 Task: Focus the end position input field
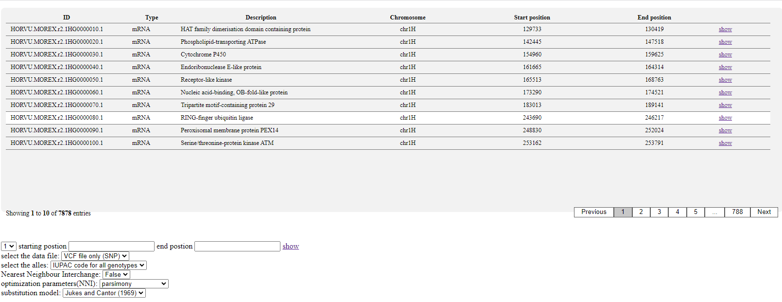237,247
